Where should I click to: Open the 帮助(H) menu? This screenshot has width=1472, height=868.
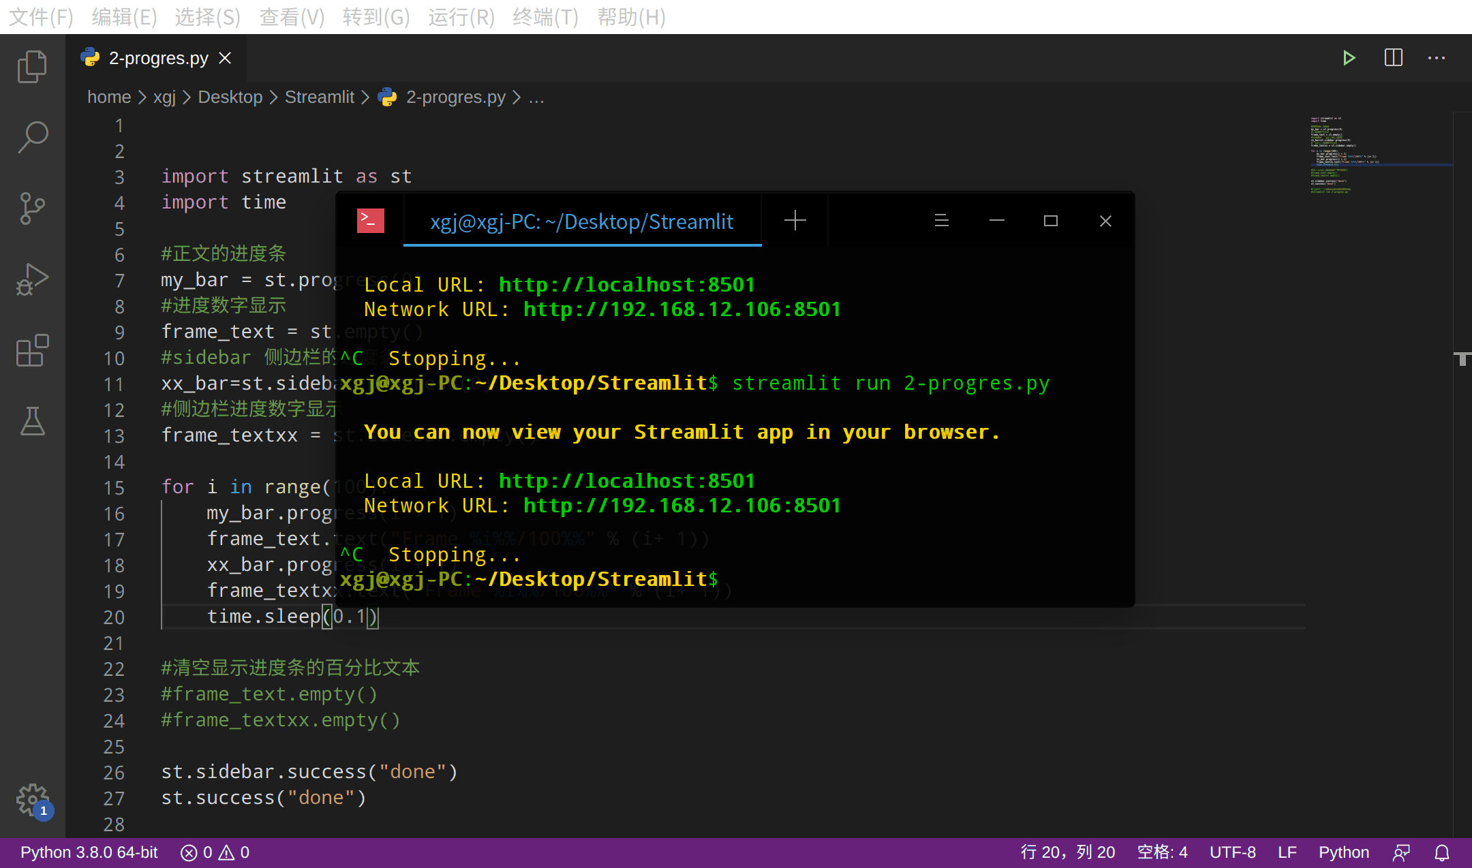[631, 16]
